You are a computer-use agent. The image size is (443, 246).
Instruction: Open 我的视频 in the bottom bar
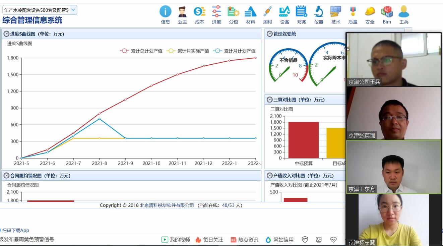click(176, 240)
